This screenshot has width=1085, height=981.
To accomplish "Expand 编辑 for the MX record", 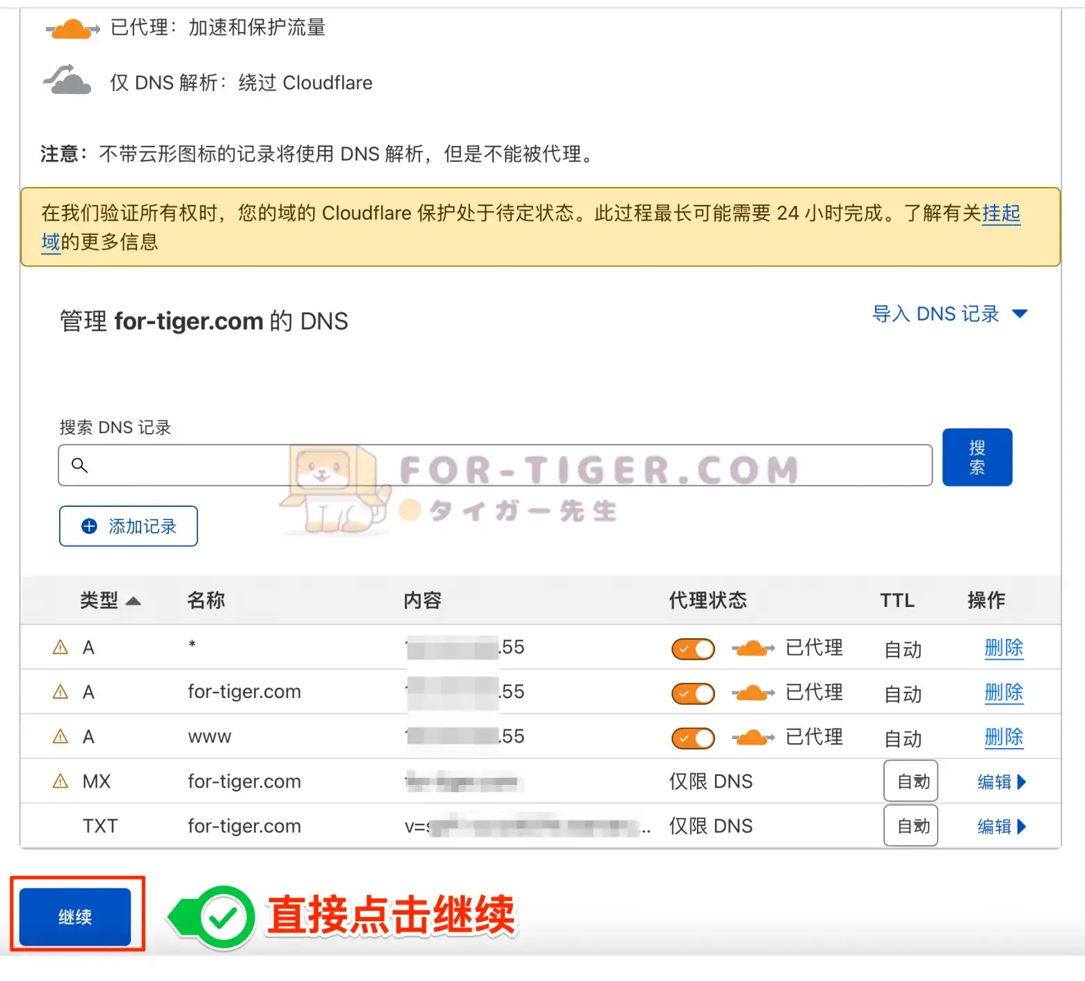I will (1002, 781).
